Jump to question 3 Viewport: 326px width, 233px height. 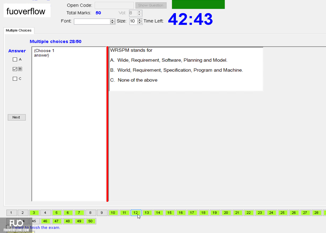34,213
